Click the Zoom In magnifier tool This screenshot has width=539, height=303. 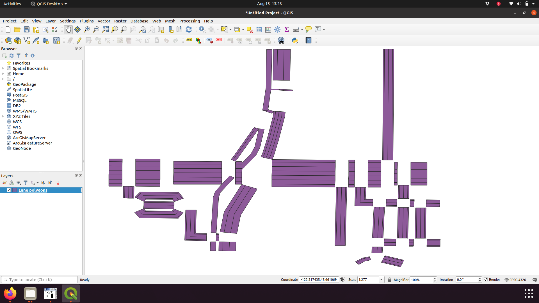click(x=87, y=29)
